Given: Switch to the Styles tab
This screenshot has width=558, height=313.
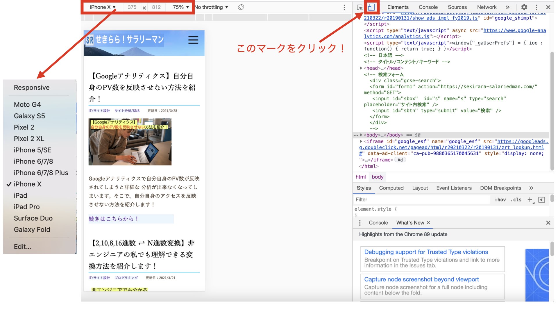Looking at the screenshot, I should coord(364,188).
